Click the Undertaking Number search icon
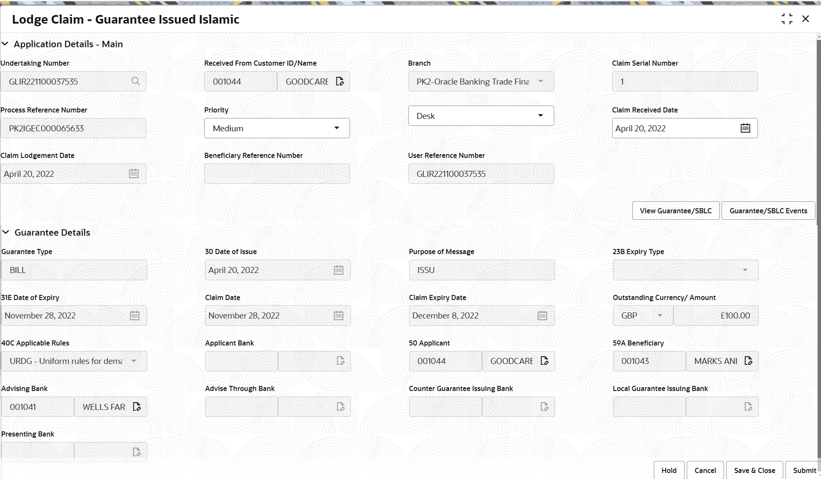Image resolution: width=821 pixels, height=479 pixels. (x=136, y=81)
